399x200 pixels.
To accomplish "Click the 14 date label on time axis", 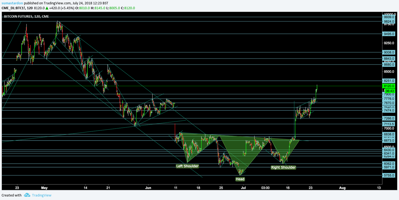I will (x=85, y=188).
